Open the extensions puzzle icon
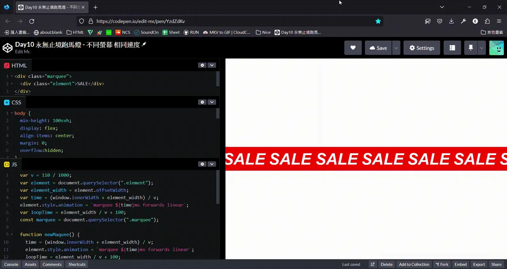This screenshot has width=507, height=269. [487, 21]
